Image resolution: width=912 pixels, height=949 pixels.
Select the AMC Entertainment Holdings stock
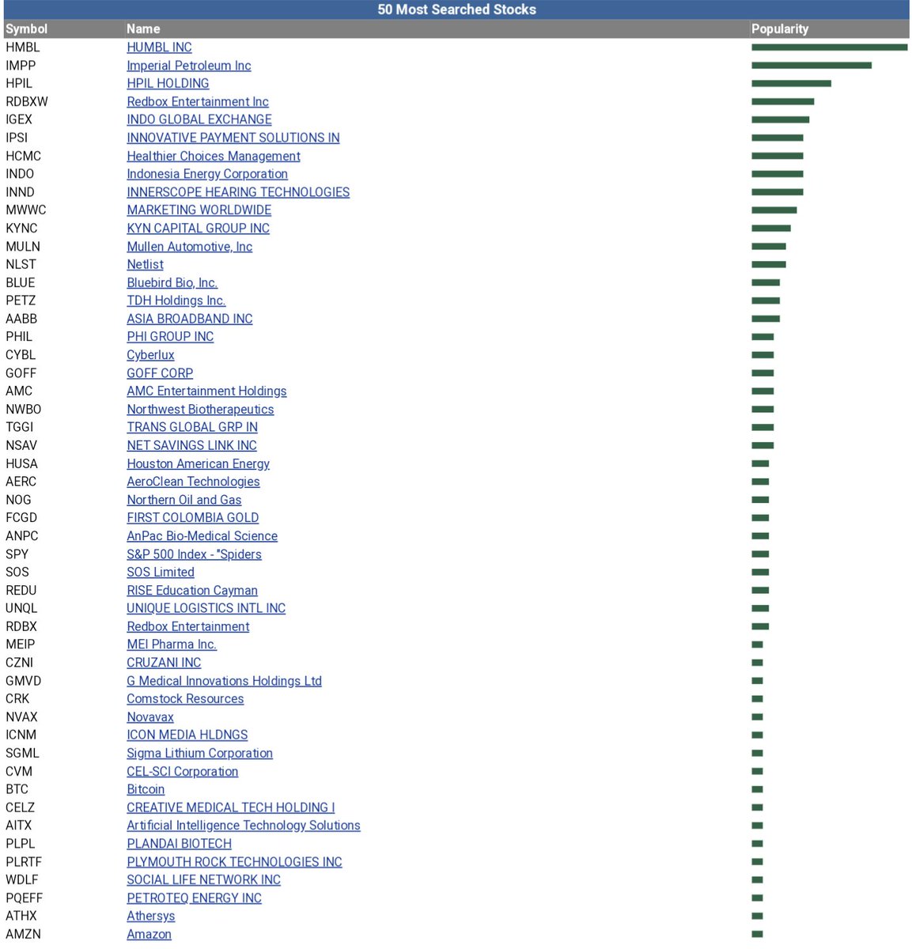coord(206,391)
